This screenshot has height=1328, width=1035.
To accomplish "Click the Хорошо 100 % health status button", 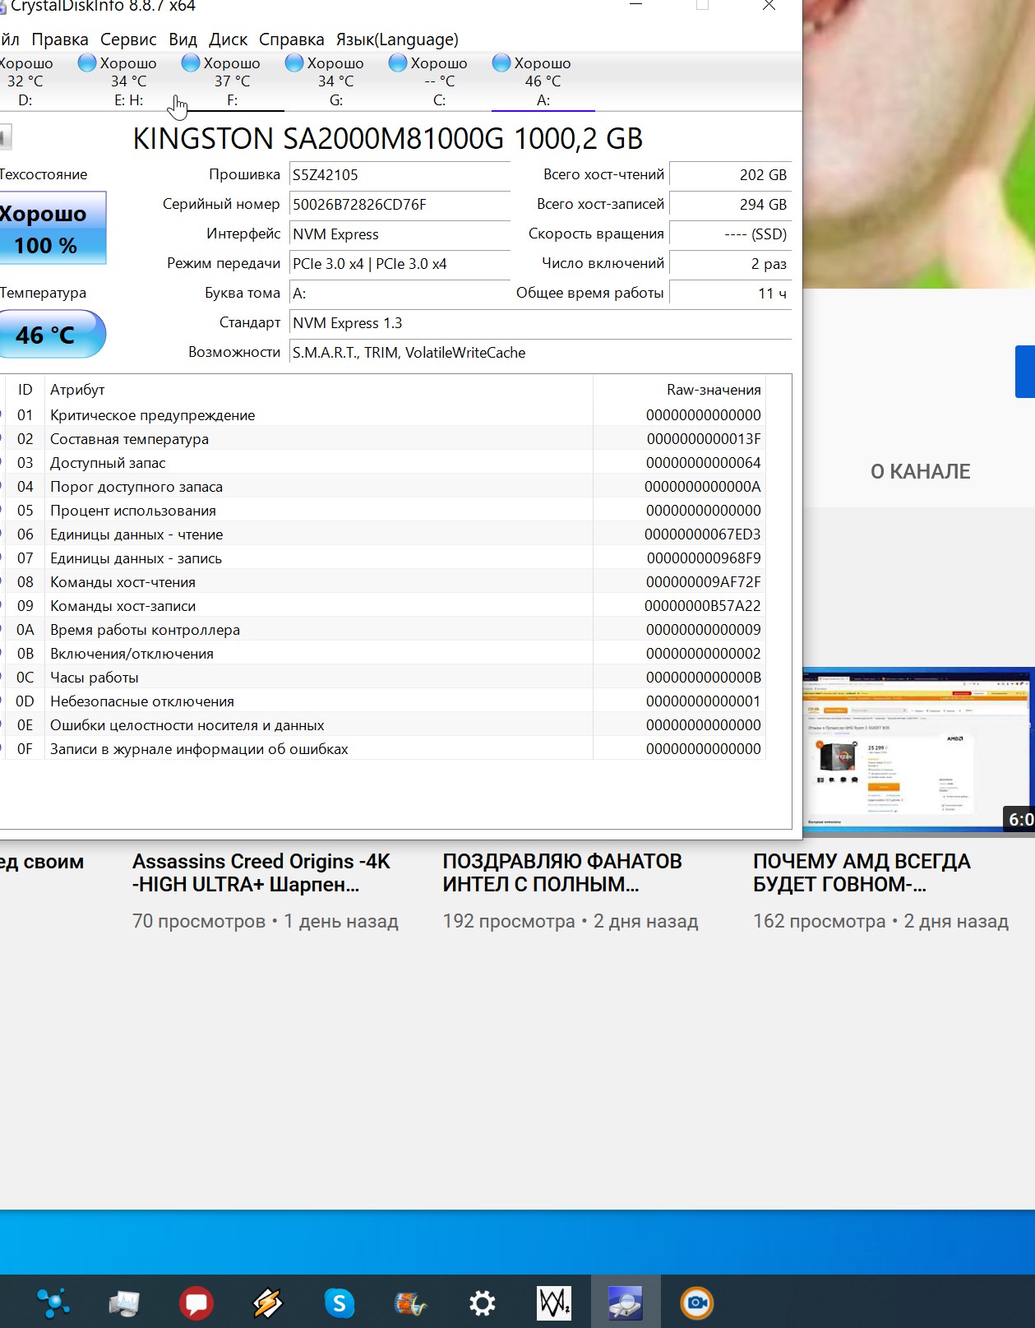I will 49,229.
